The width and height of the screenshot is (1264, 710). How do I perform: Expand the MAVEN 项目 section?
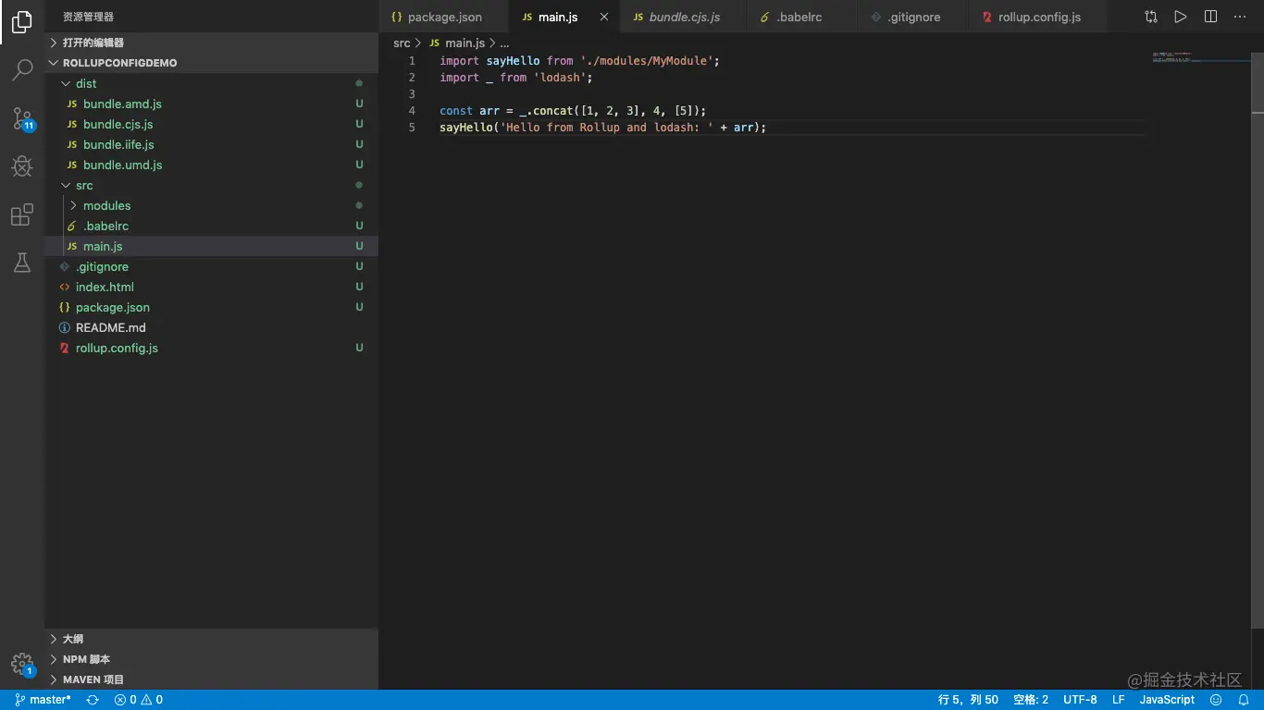tap(211, 679)
